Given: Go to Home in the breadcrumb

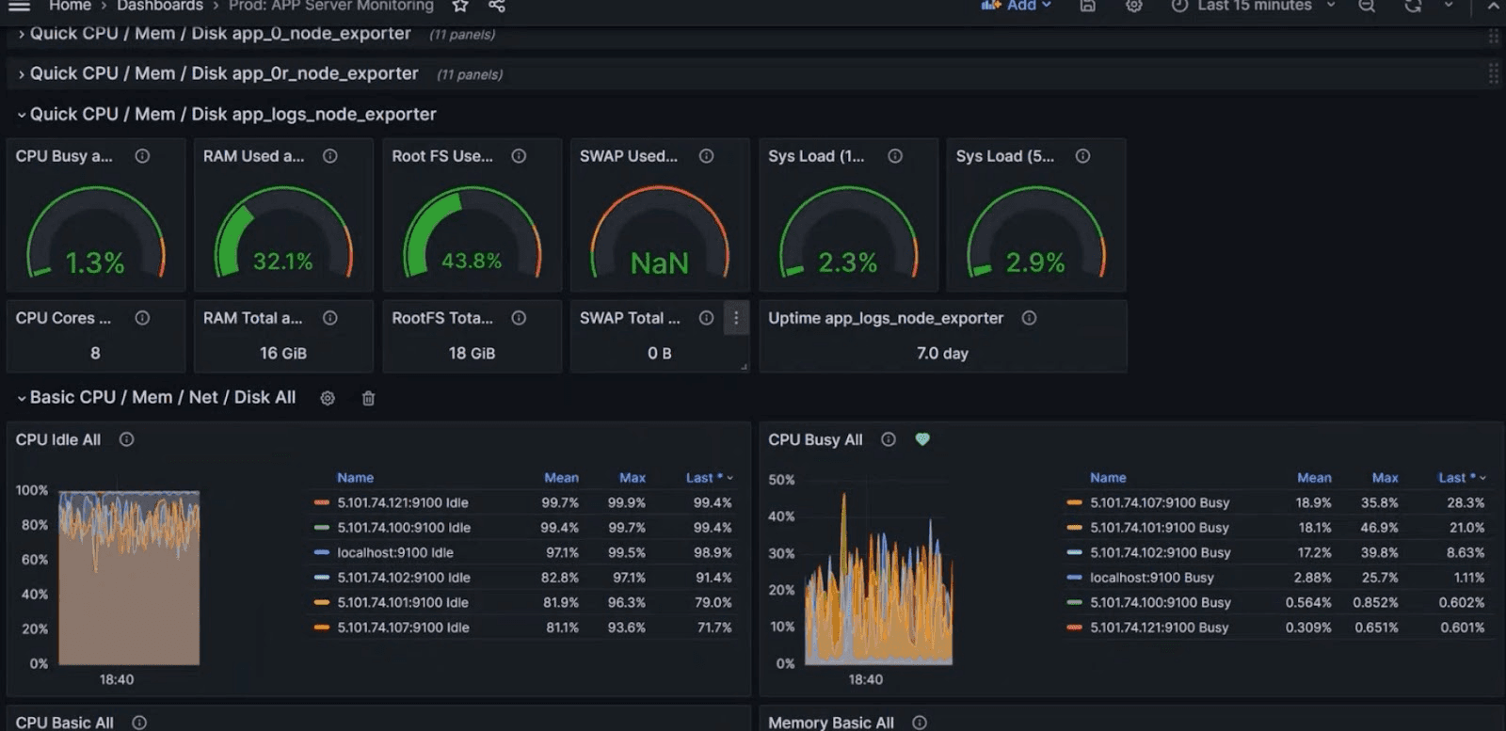Looking at the screenshot, I should coord(70,7).
